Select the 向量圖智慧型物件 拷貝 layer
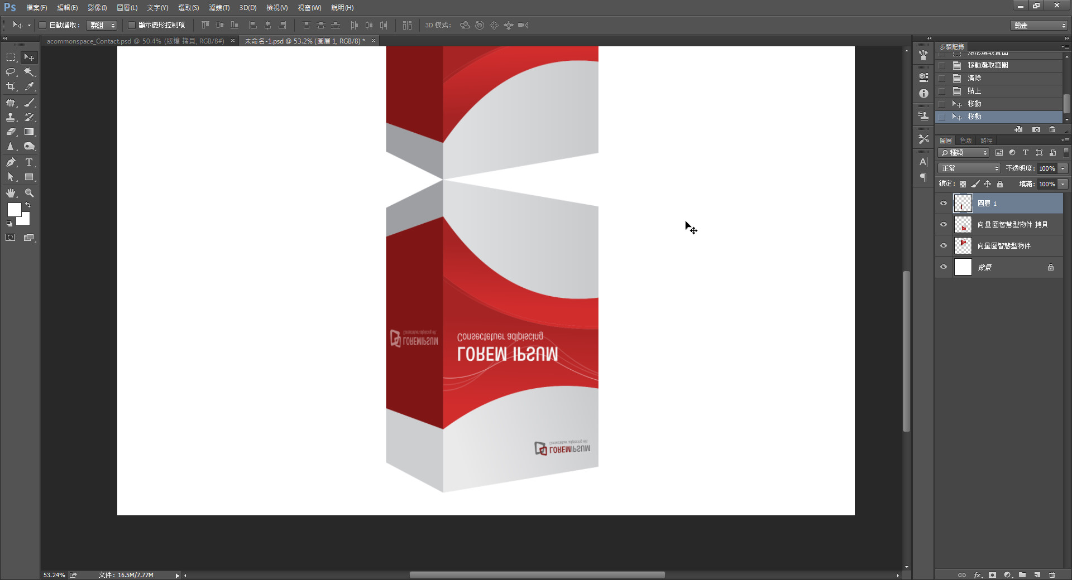 pos(1012,225)
